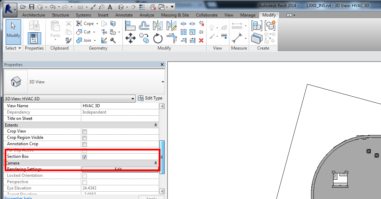This screenshot has height=199, width=381.
Task: Select the Scale tool
Action: [x=192, y=32]
